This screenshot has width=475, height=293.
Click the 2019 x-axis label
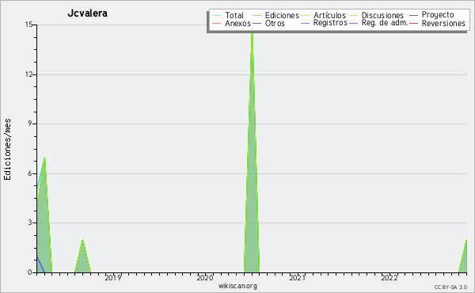[113, 277]
